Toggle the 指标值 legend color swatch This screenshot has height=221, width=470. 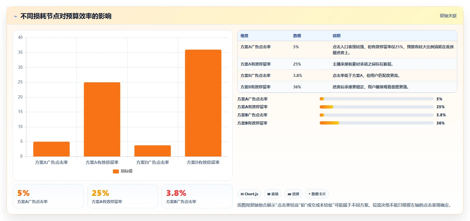click(116, 171)
